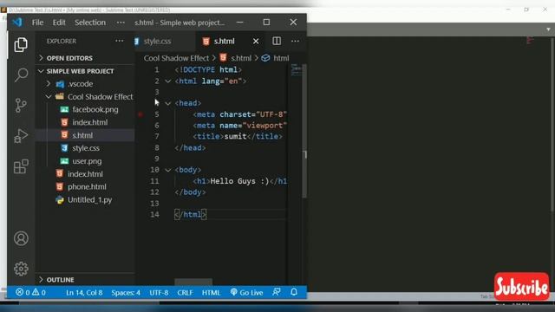Click errors and warnings count in status bar
Viewport: 555px width, 312px height.
coord(31,293)
